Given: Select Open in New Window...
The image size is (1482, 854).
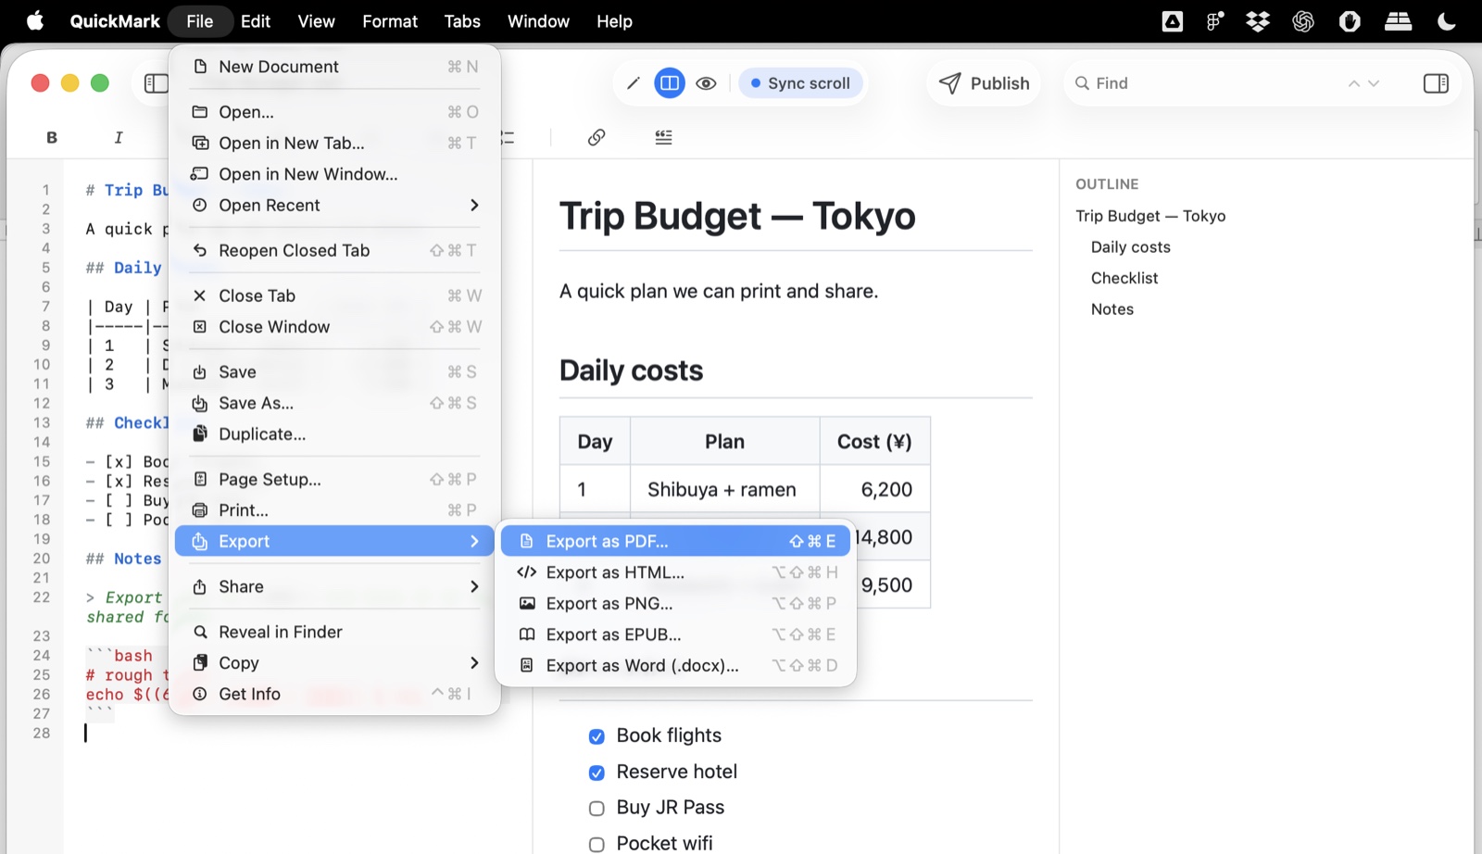Looking at the screenshot, I should pos(334,174).
